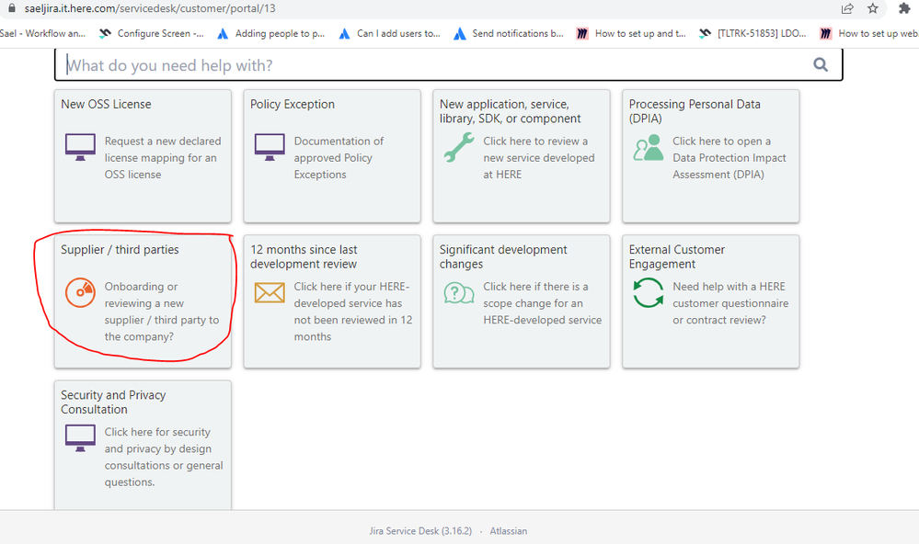Open the Processing Personal Data (DPIA) title
This screenshot has height=544, width=919.
[x=695, y=111]
